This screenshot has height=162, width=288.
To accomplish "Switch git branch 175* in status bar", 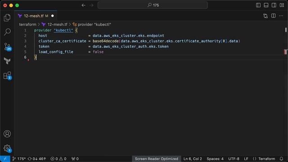I will (19, 159).
